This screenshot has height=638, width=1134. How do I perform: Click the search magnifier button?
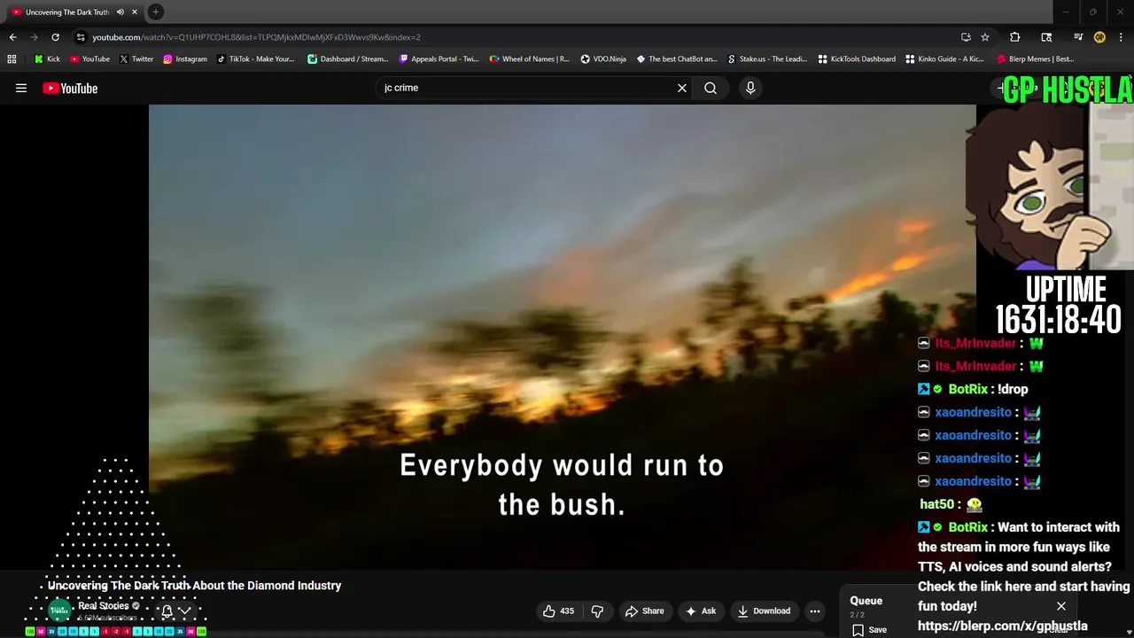click(711, 88)
